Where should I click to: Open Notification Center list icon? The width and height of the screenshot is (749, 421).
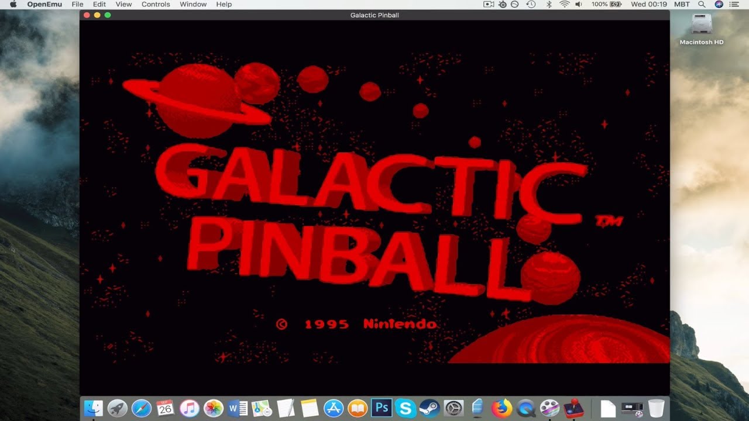click(x=734, y=4)
